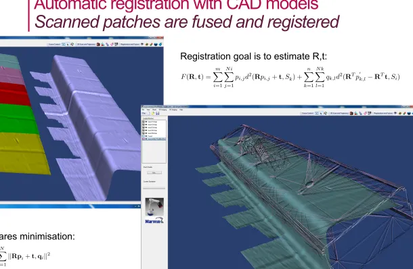Open the Mesh menu in the front window
This screenshot has height=269, width=413.
click(x=154, y=109)
